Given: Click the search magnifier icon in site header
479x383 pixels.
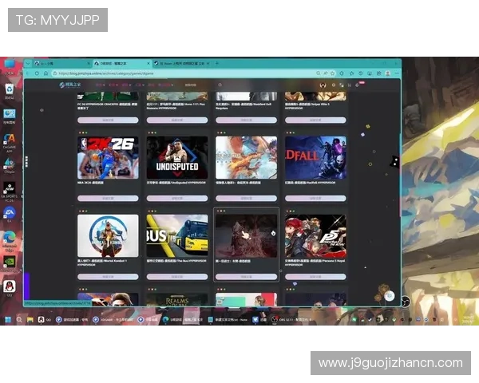Looking at the screenshot, I should tap(220, 85).
